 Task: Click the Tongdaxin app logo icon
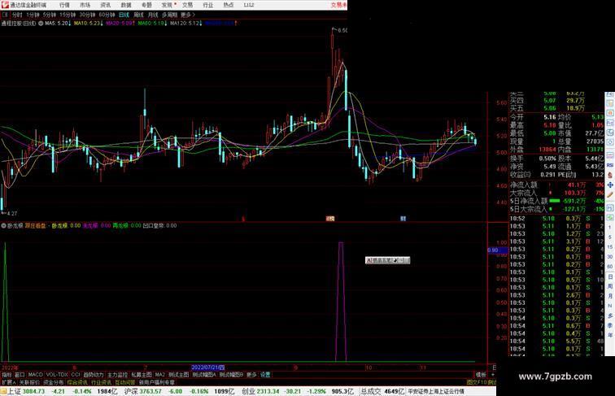pyautogui.click(x=5, y=5)
